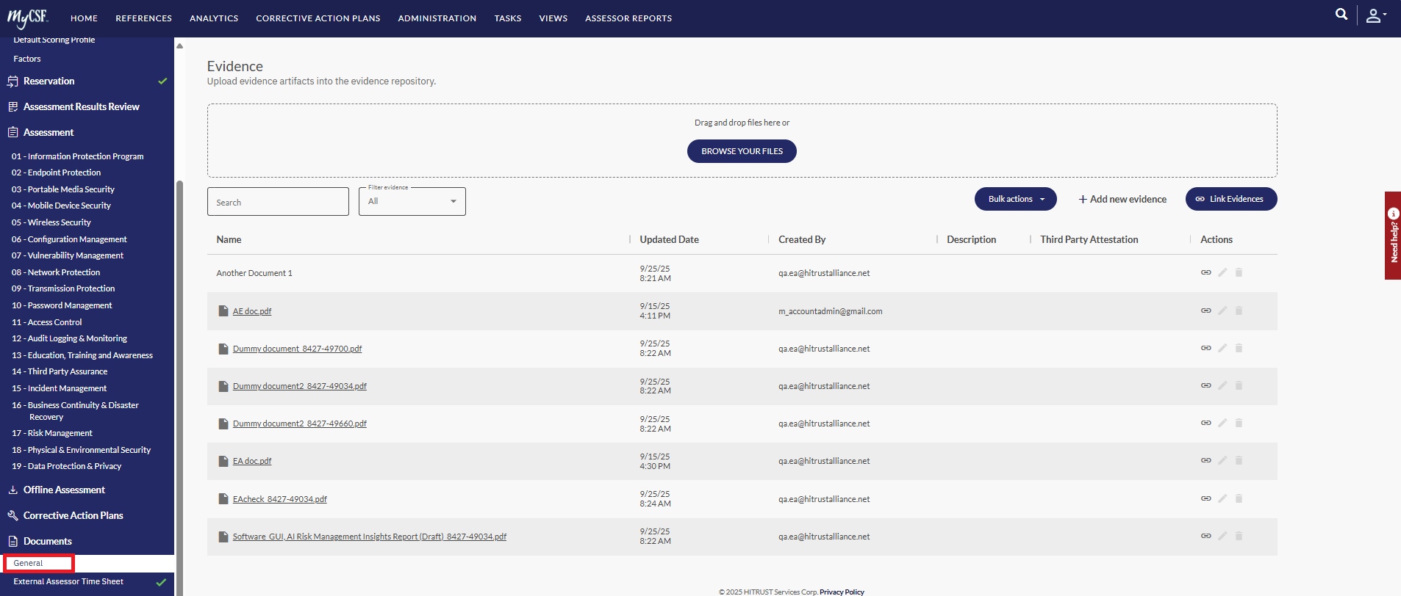
Task: Open the search magnifier in top bar
Action: (x=1341, y=14)
